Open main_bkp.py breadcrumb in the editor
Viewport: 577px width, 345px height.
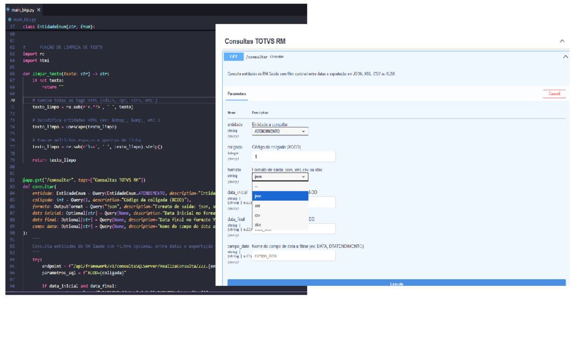point(24,20)
